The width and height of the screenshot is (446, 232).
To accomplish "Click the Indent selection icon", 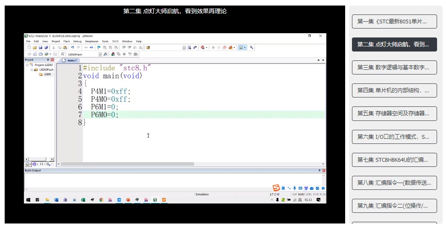I will (x=124, y=48).
